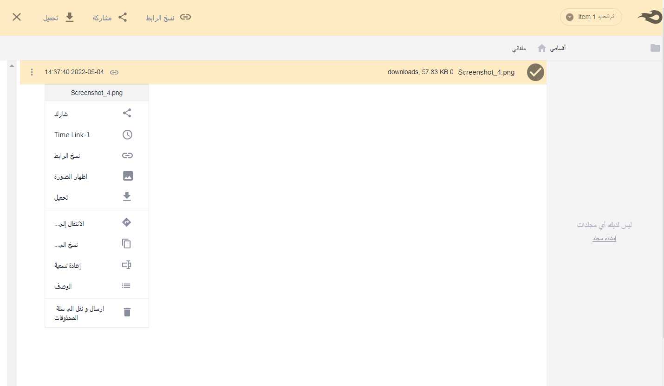This screenshot has height=386, width=664.
Task: Uncheck the Screenshot_4.png selection checkmark
Action: coord(535,72)
